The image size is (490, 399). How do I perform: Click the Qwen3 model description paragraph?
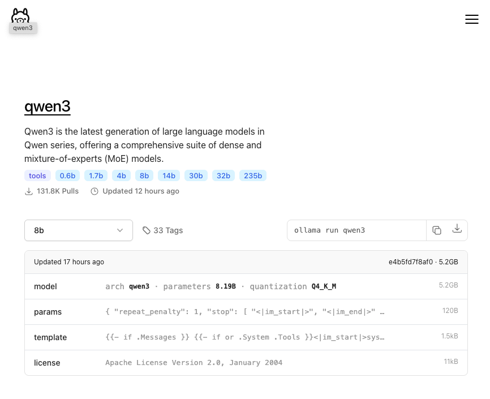tap(144, 145)
